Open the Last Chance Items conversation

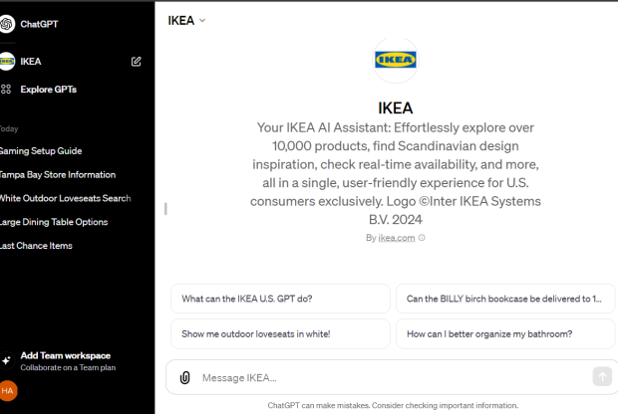click(x=36, y=246)
